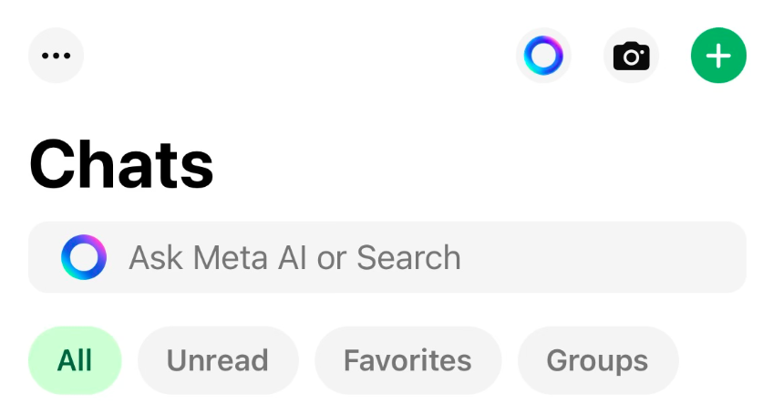This screenshot has height=415, width=763.
Task: Open the three-dots more options menu
Action: click(57, 56)
